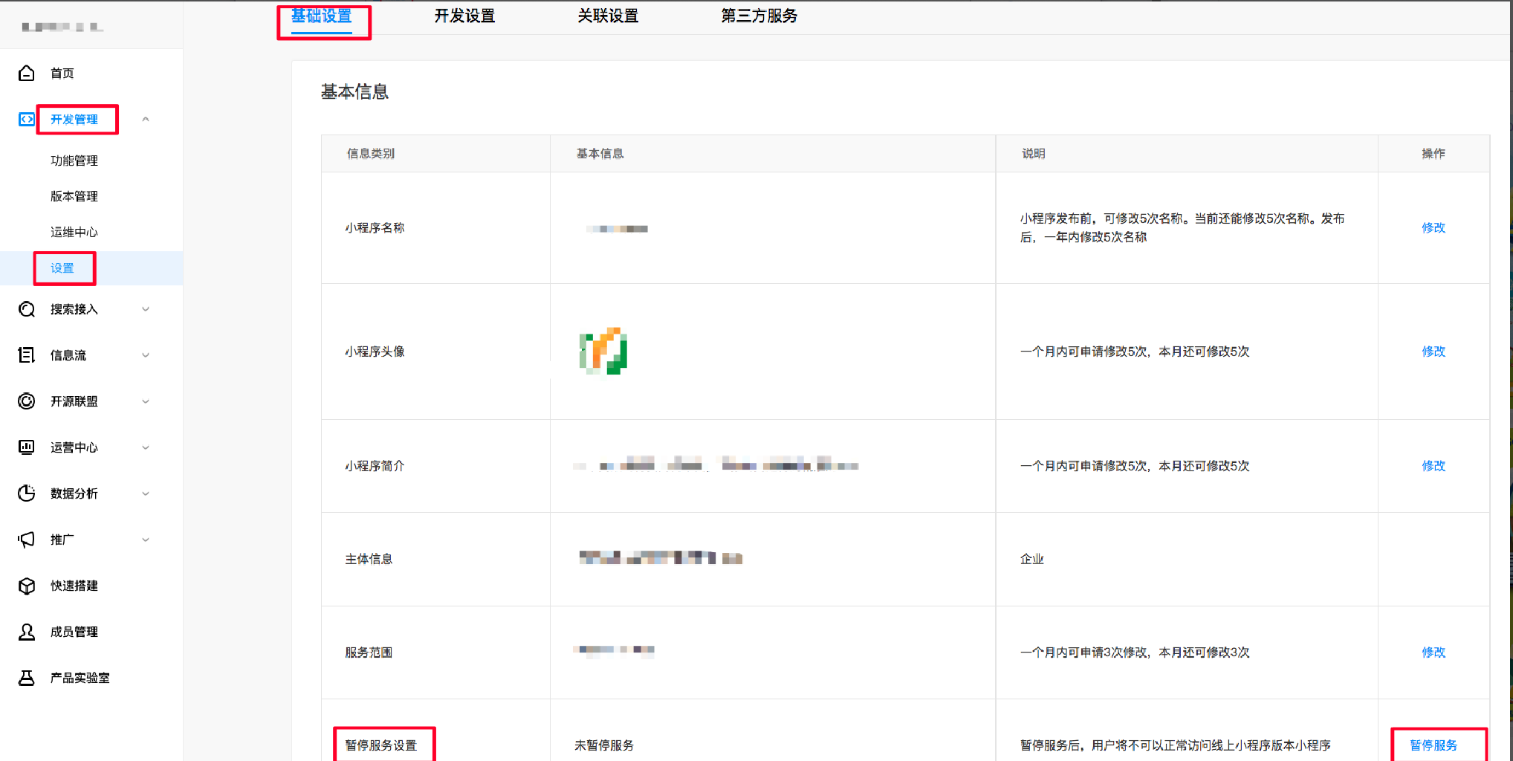Click 修改 for 小程序简介

point(1433,465)
